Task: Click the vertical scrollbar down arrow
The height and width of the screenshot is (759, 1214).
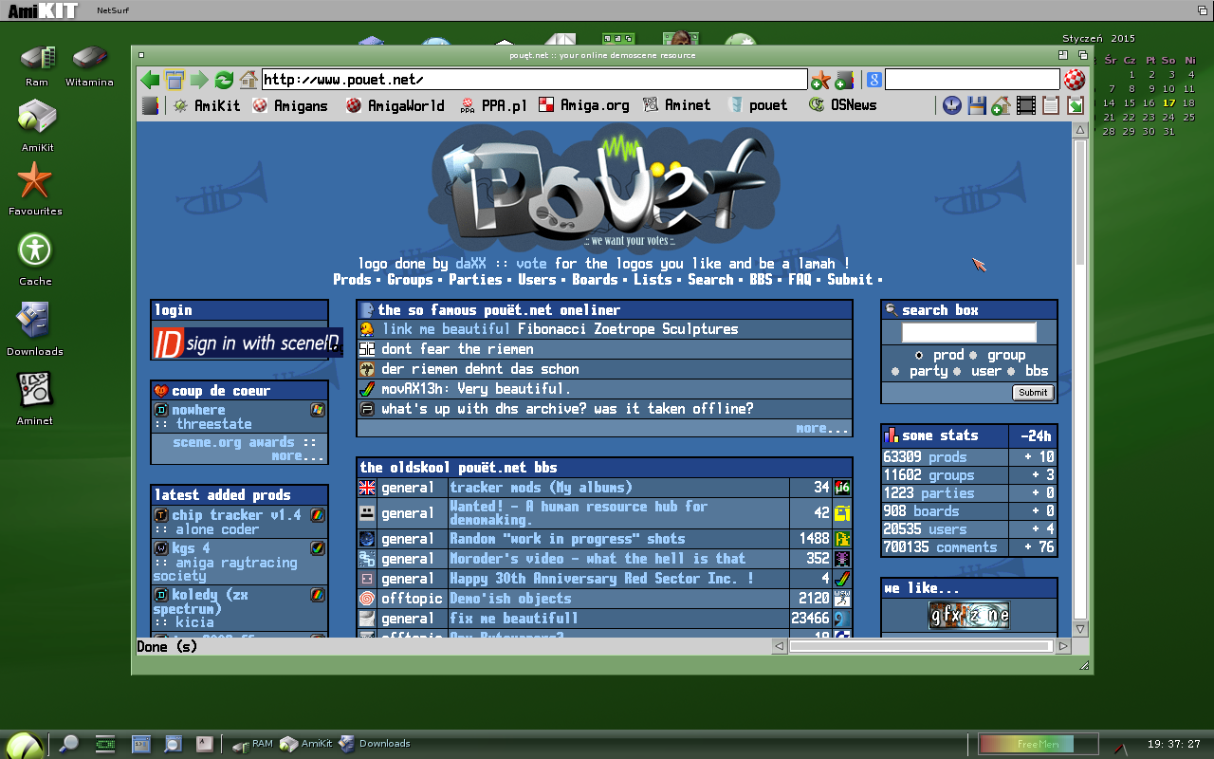Action: [x=1080, y=628]
